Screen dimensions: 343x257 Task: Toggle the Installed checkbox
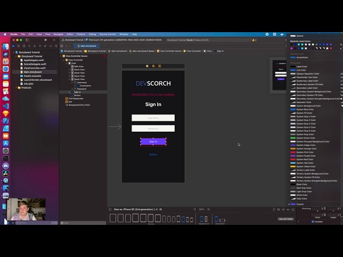pos(312,222)
